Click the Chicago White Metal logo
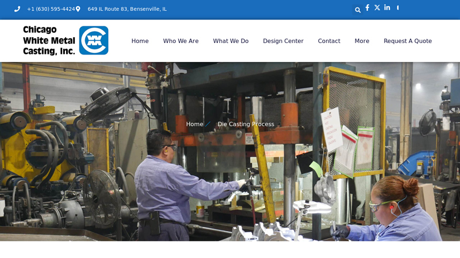Image resolution: width=460 pixels, height=258 pixels. coord(94,40)
